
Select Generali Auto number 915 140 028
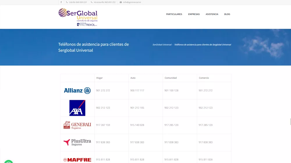[137, 125]
